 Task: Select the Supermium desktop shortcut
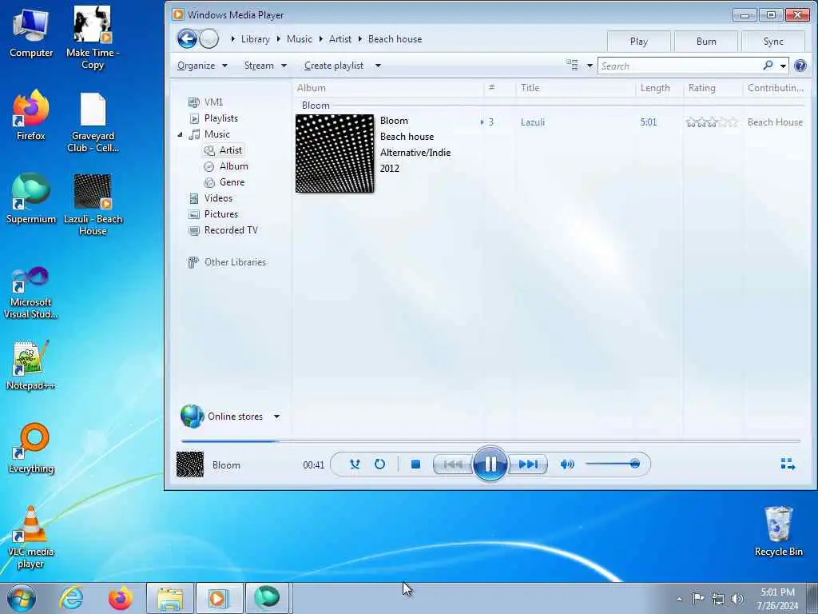coord(31,199)
